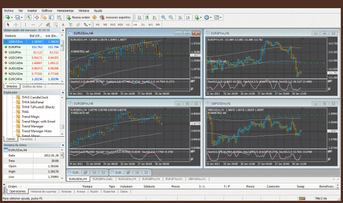The height and width of the screenshot is (203, 343).
Task: Select the cursor arrow tool
Action: [8, 25]
